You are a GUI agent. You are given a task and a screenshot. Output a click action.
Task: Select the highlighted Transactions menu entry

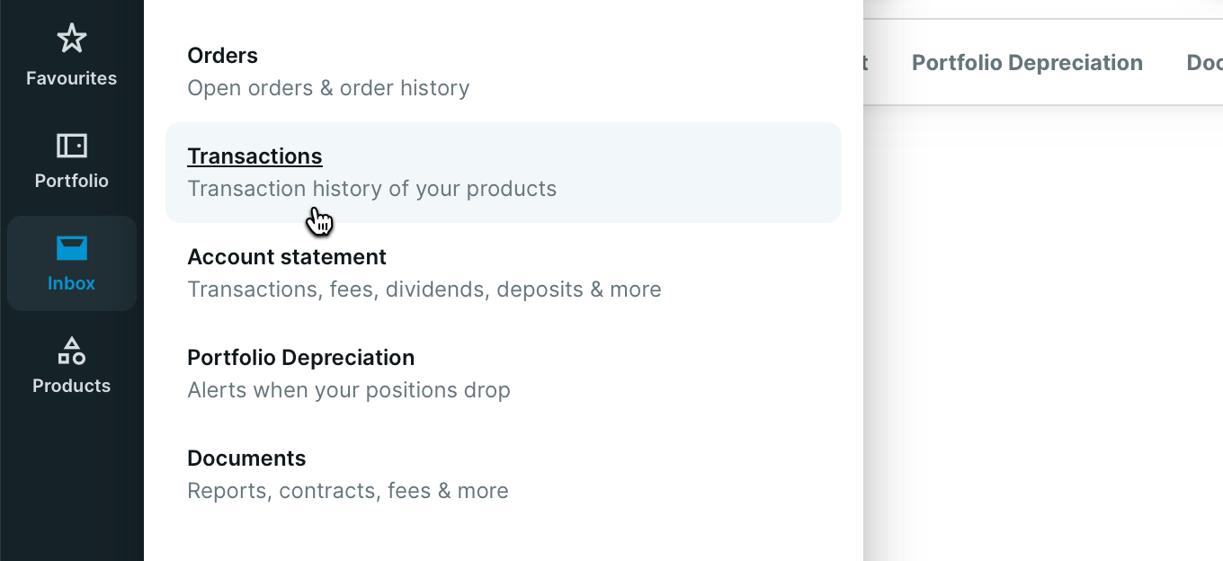pos(504,173)
